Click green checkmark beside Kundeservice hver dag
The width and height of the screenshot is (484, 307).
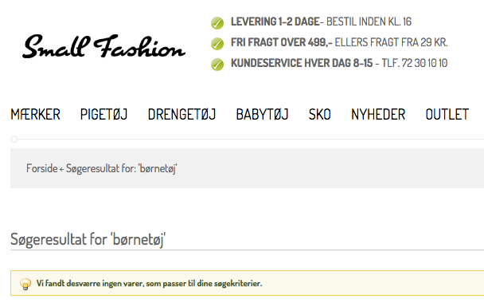tap(217, 65)
